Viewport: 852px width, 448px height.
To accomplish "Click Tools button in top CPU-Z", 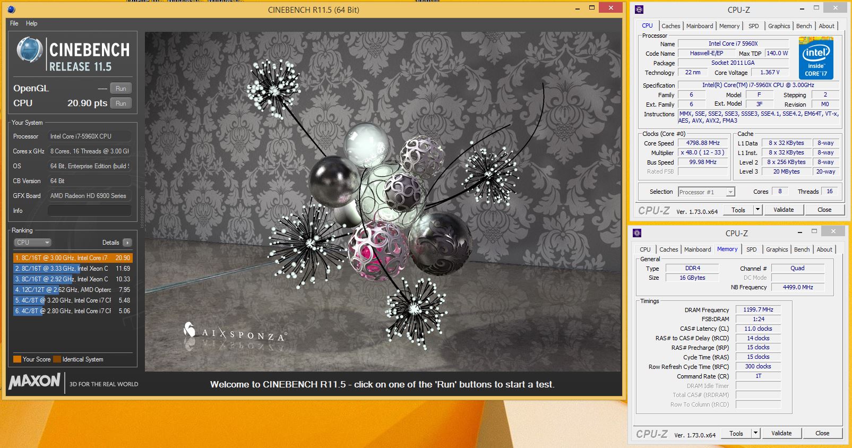I will tap(738, 210).
